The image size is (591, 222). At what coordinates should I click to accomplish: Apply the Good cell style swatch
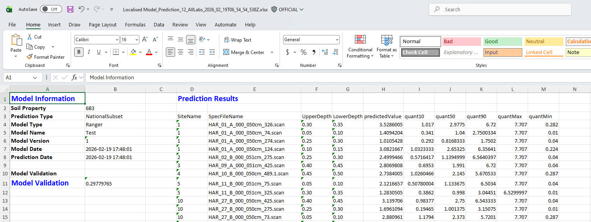(x=503, y=41)
